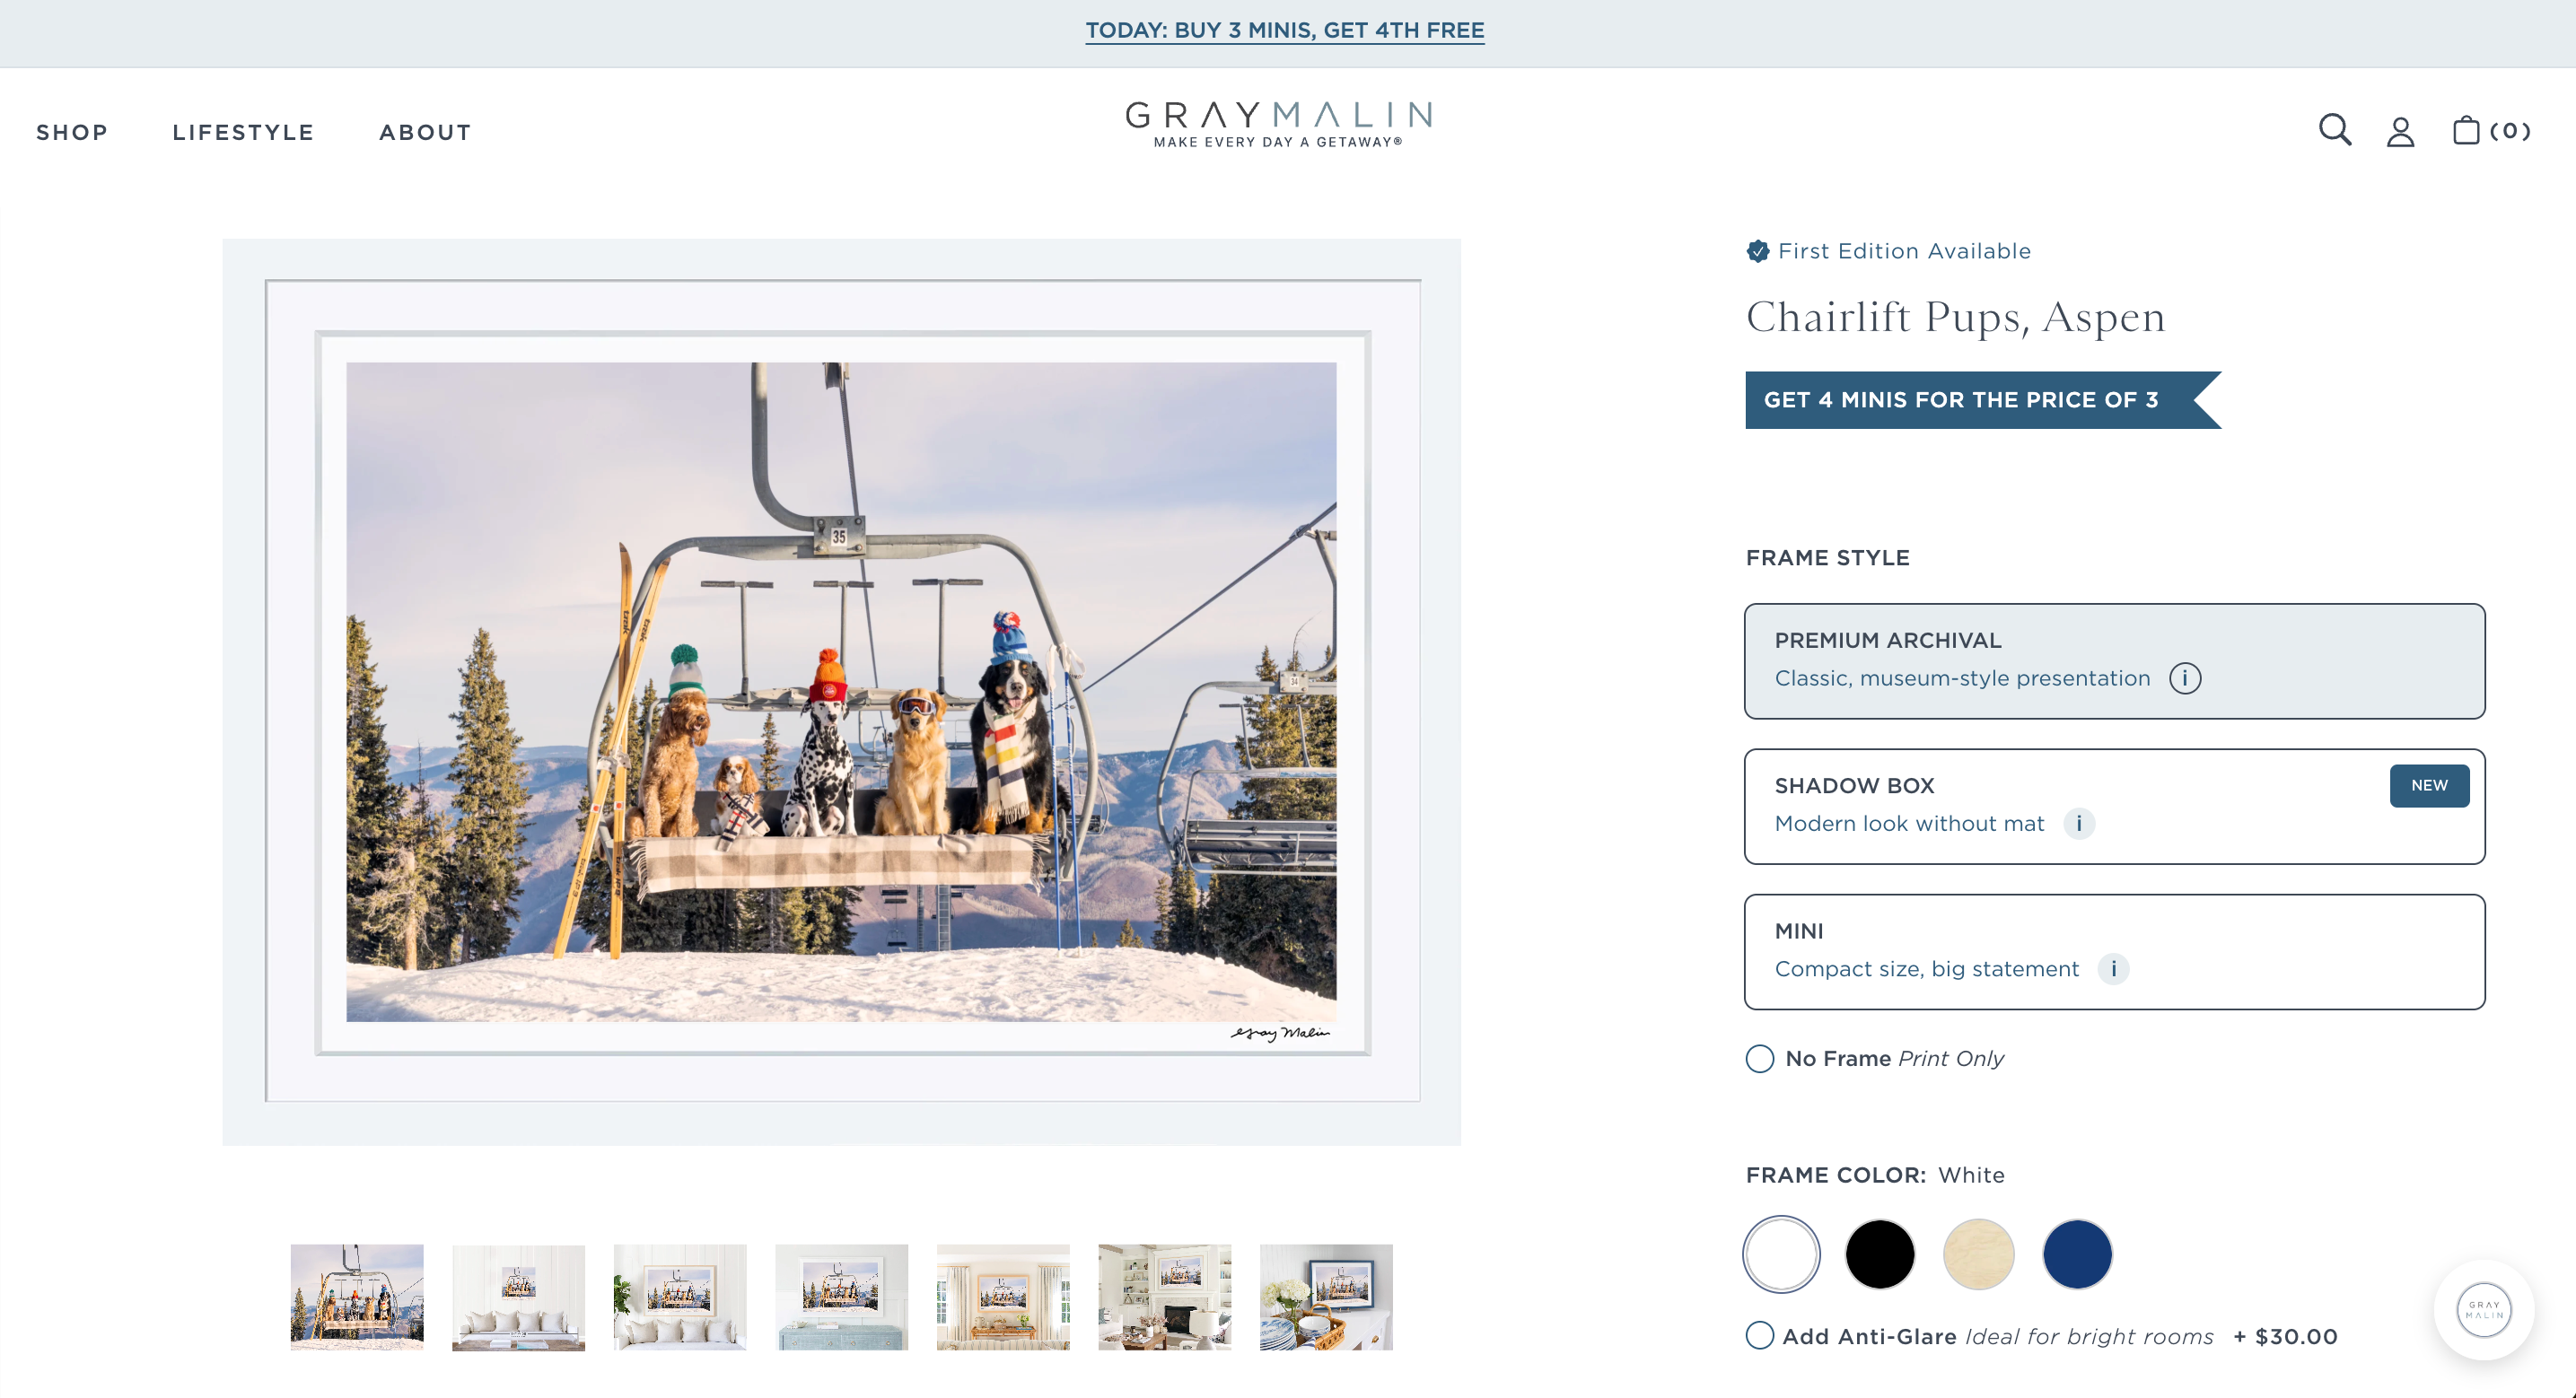The height and width of the screenshot is (1398, 2576).
Task: Open the Lifestyle menu
Action: point(243,132)
